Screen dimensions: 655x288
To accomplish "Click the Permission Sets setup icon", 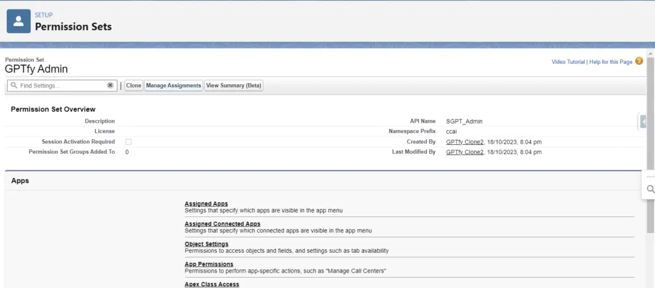I will click(x=19, y=21).
